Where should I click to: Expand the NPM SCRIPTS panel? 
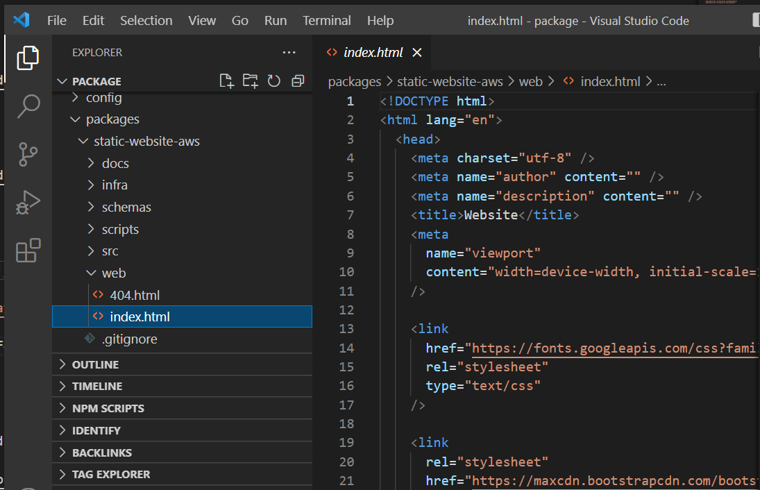coord(182,408)
